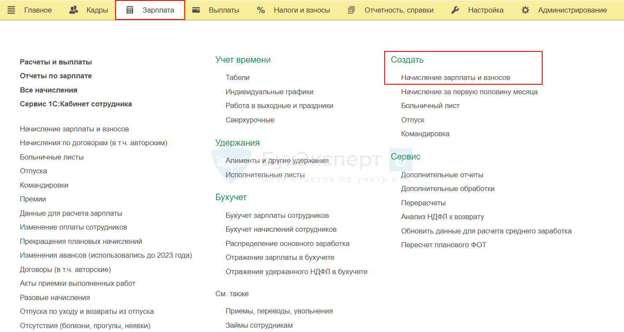Select Исполнительные листы under Удержания

click(265, 175)
